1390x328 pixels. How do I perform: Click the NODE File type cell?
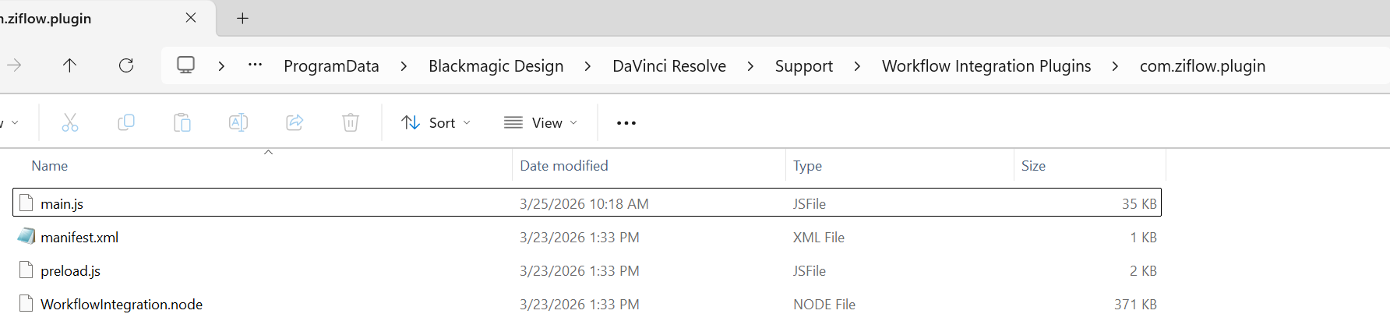[824, 304]
